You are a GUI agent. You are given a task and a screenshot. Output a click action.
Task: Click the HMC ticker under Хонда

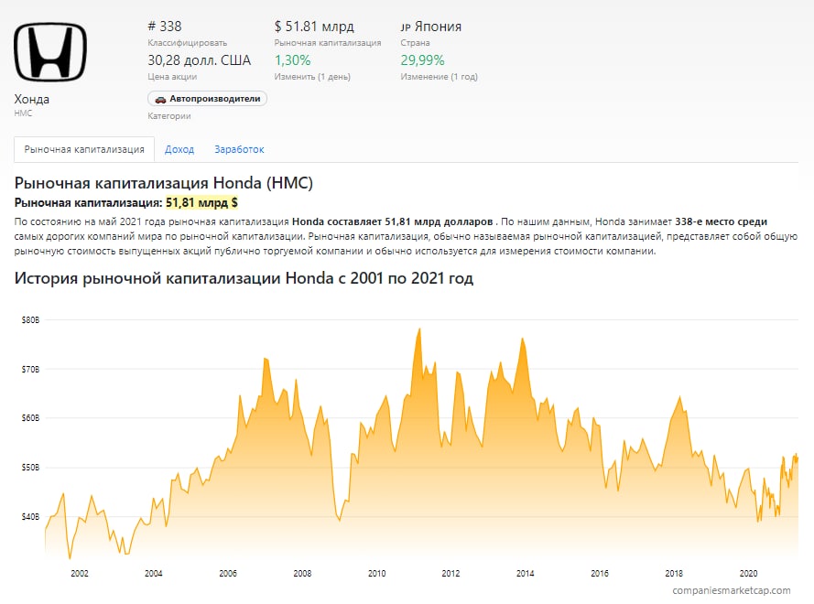click(x=23, y=113)
